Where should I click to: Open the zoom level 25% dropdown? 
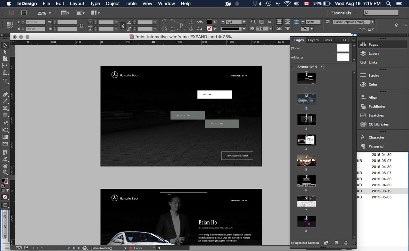(x=50, y=13)
